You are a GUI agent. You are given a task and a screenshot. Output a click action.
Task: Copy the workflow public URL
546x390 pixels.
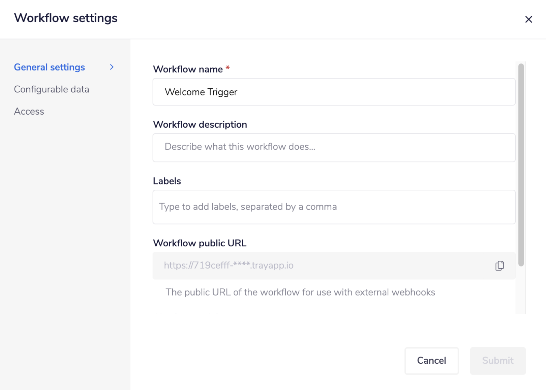(500, 266)
